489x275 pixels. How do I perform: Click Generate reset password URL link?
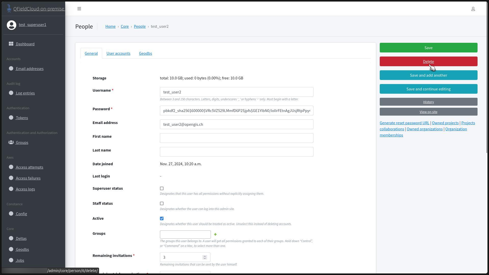point(404,123)
